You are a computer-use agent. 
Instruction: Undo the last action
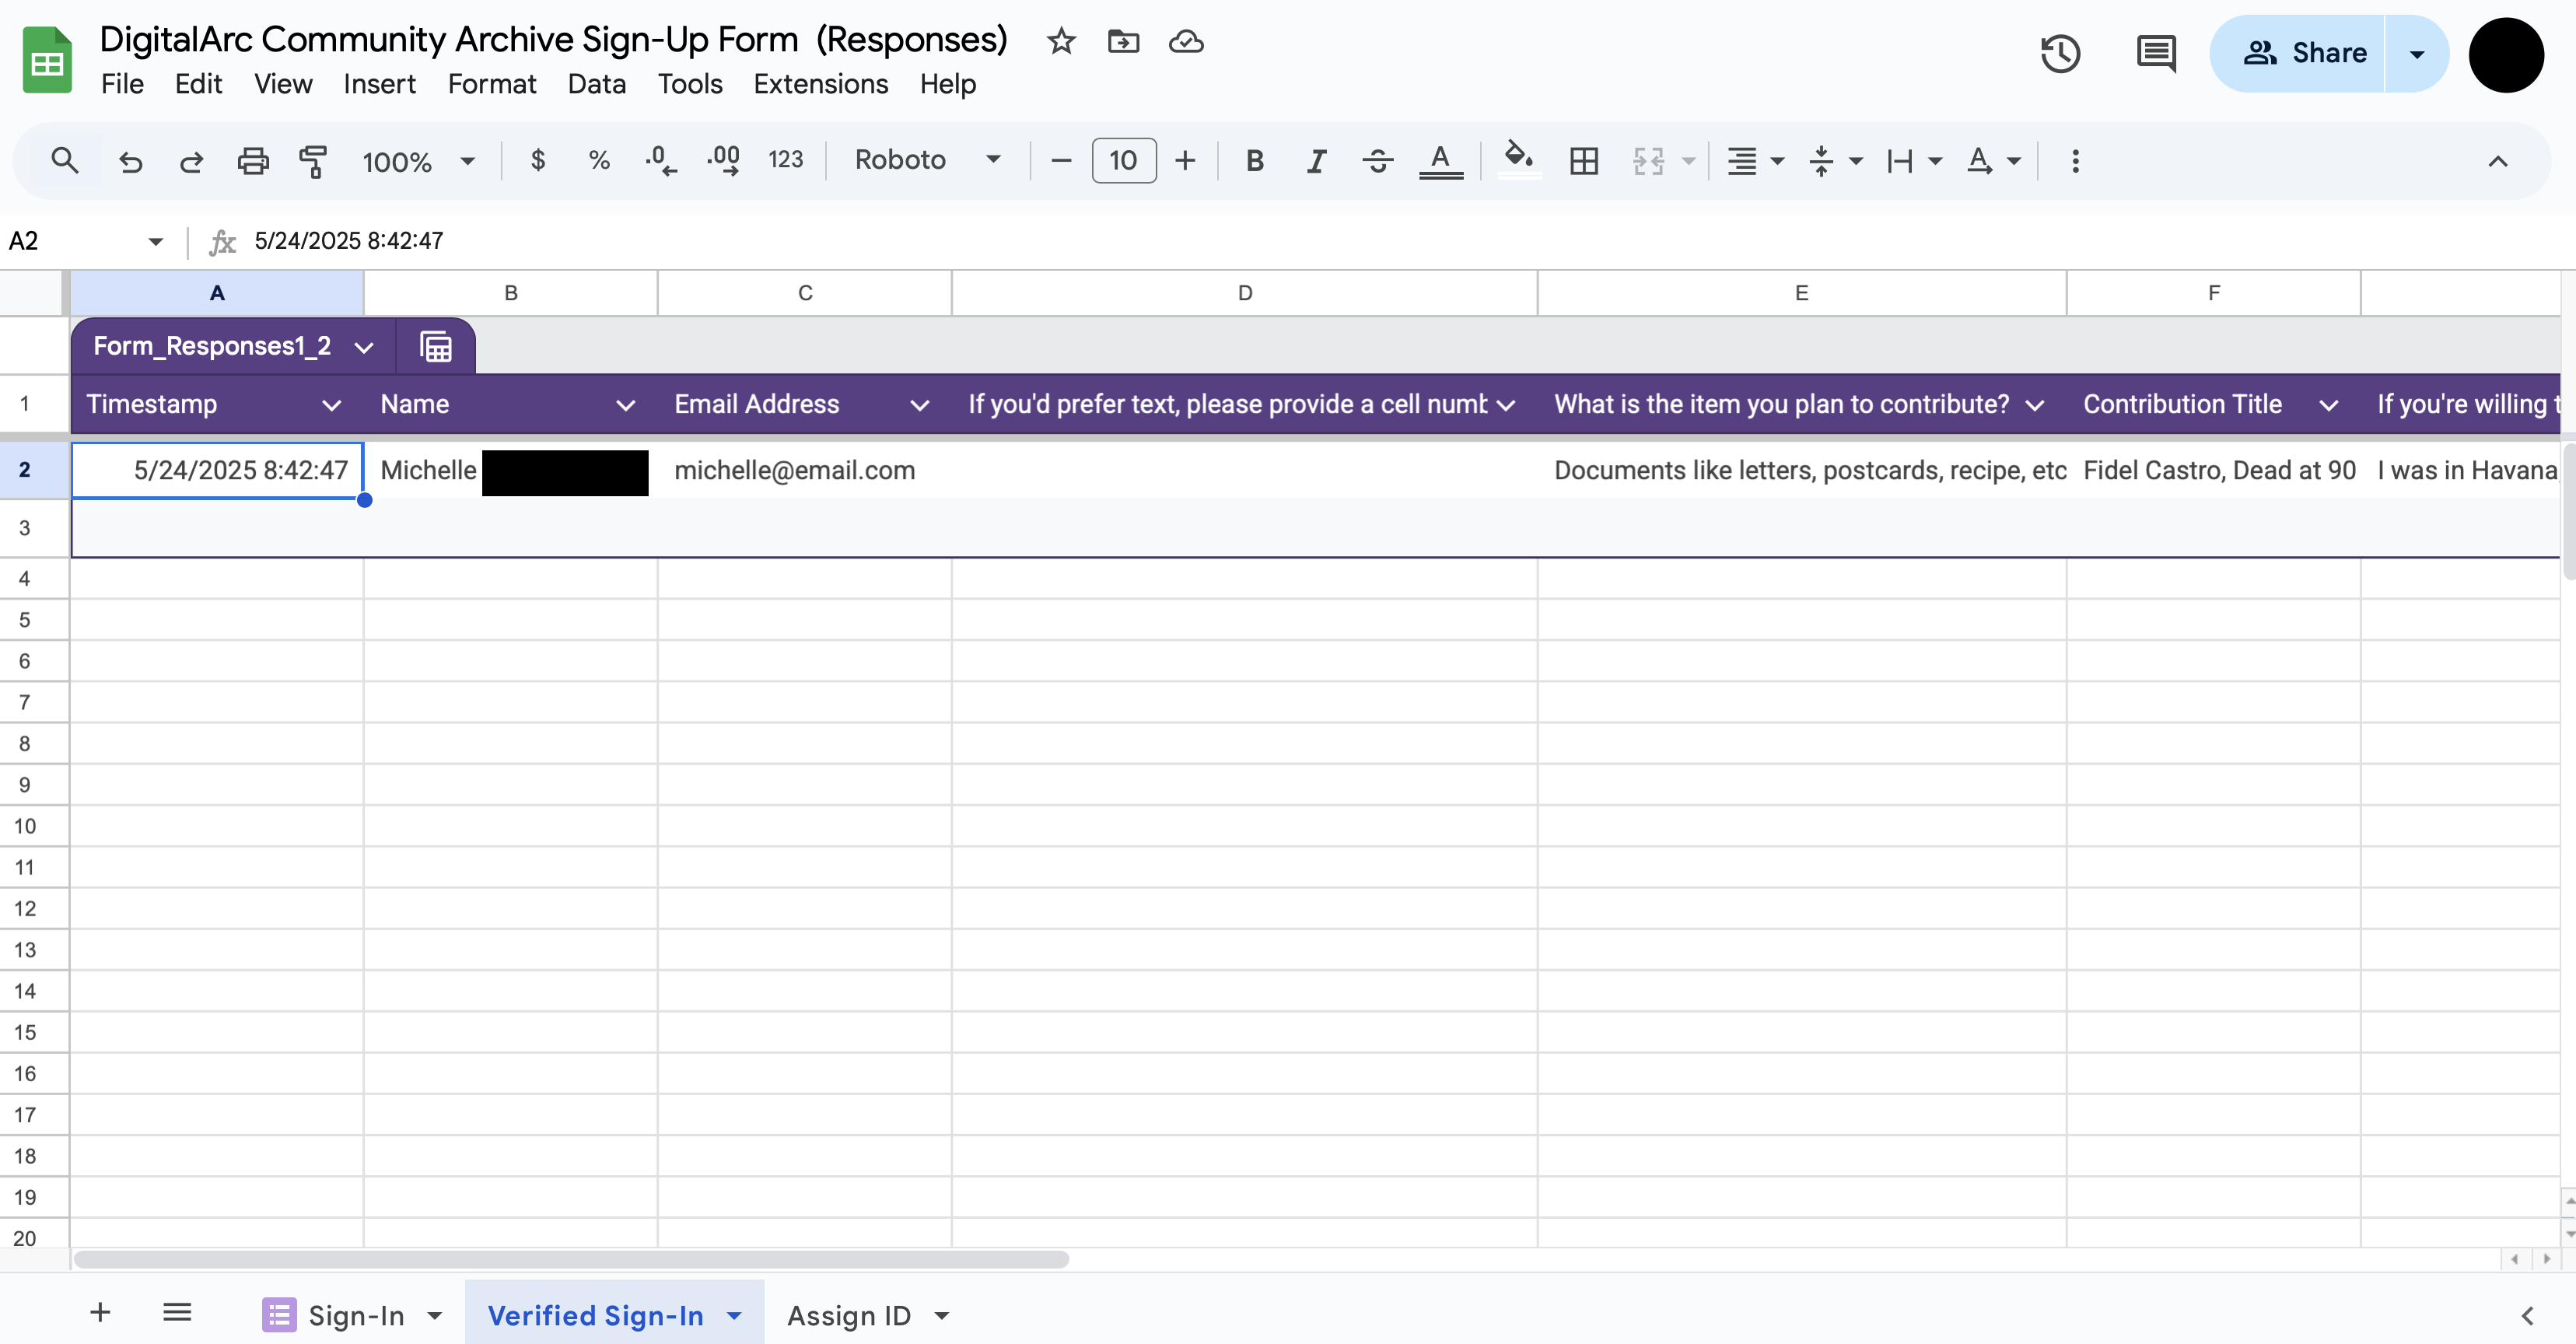(130, 160)
